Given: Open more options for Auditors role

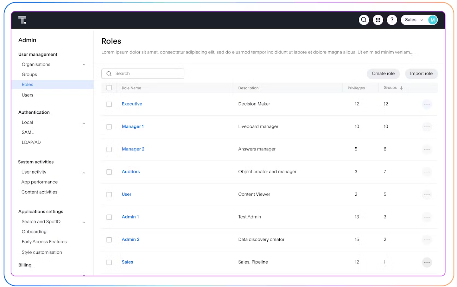Looking at the screenshot, I should (427, 172).
